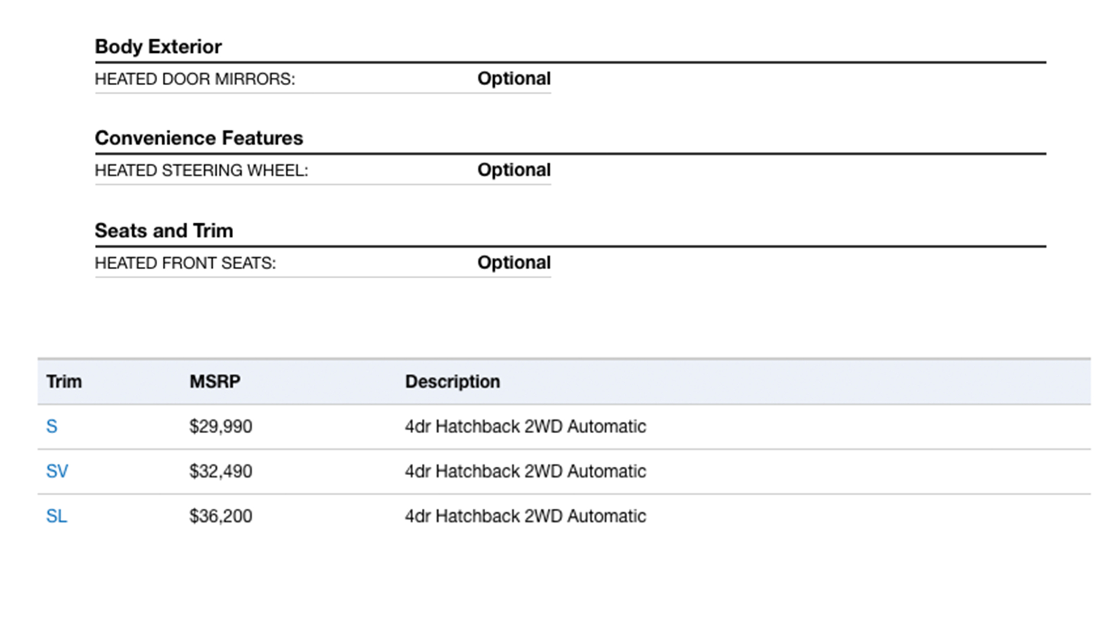The image size is (1117, 628).
Task: Click the MSRP column header
Action: [215, 382]
